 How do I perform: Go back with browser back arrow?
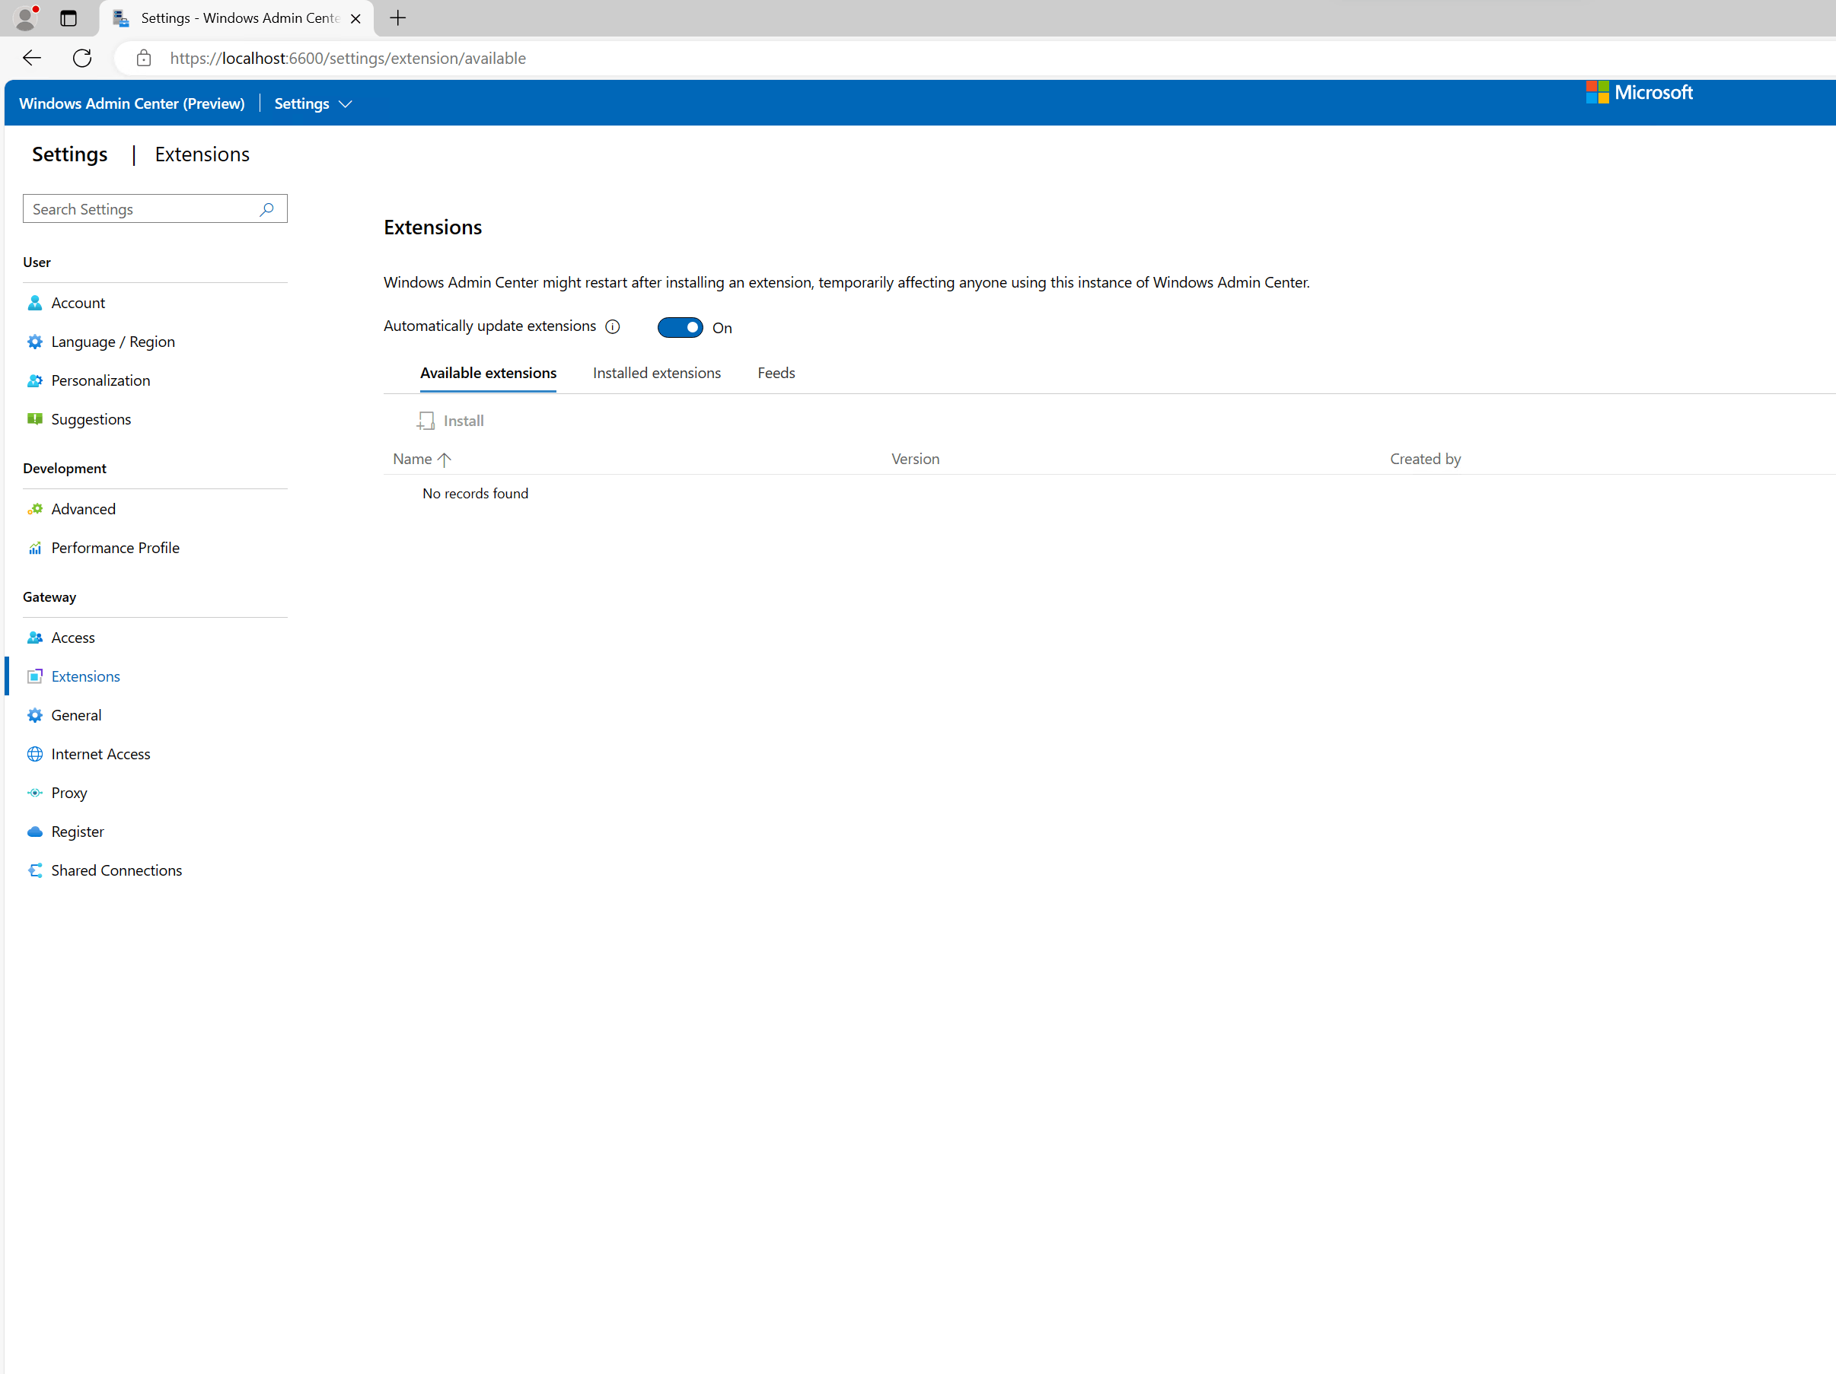[31, 58]
